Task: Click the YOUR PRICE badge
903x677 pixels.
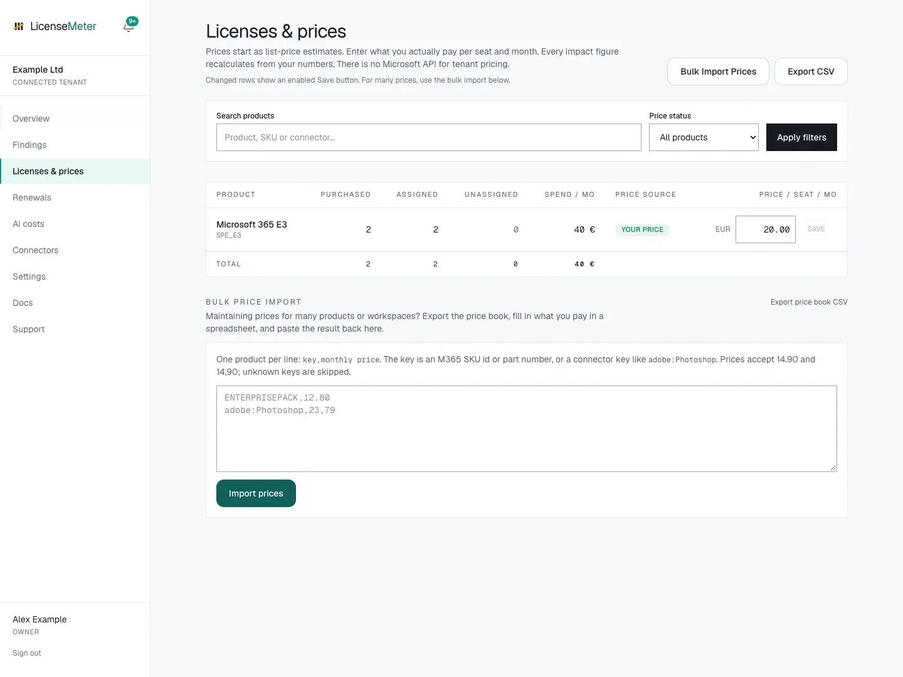Action: [642, 229]
